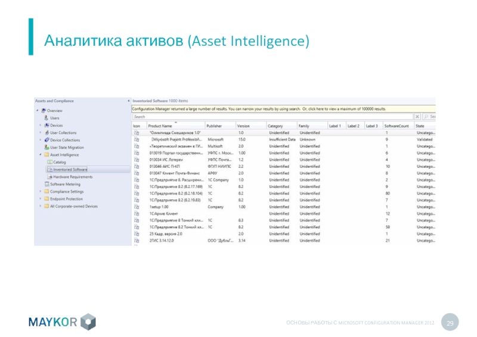The height and width of the screenshot is (337, 477).
Task: Select row "Олимпиада Смешариков 1.0"
Action: pyautogui.click(x=284, y=133)
